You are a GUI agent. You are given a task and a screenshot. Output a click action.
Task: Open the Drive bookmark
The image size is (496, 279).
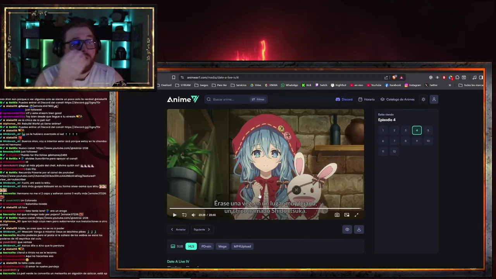tap(256, 85)
